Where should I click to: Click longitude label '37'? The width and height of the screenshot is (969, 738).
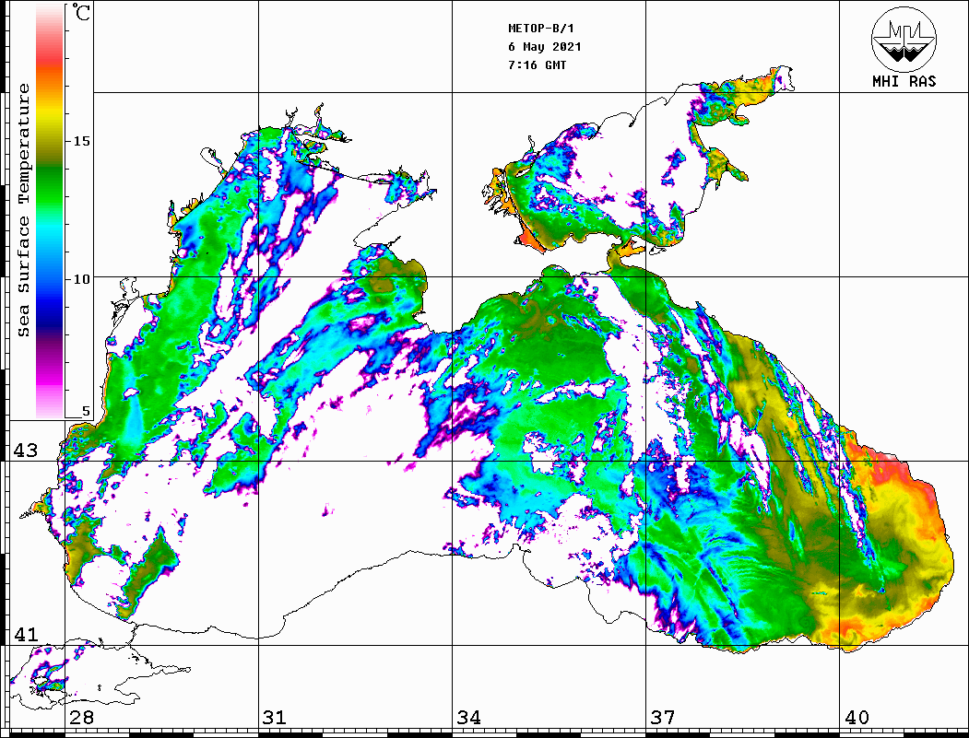tap(663, 717)
